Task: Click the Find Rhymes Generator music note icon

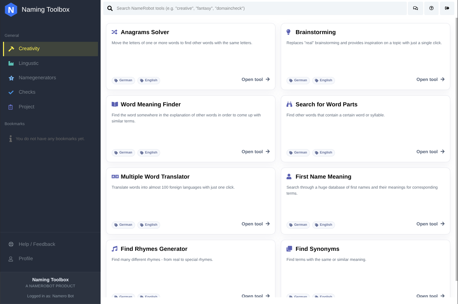Action: pos(114,249)
